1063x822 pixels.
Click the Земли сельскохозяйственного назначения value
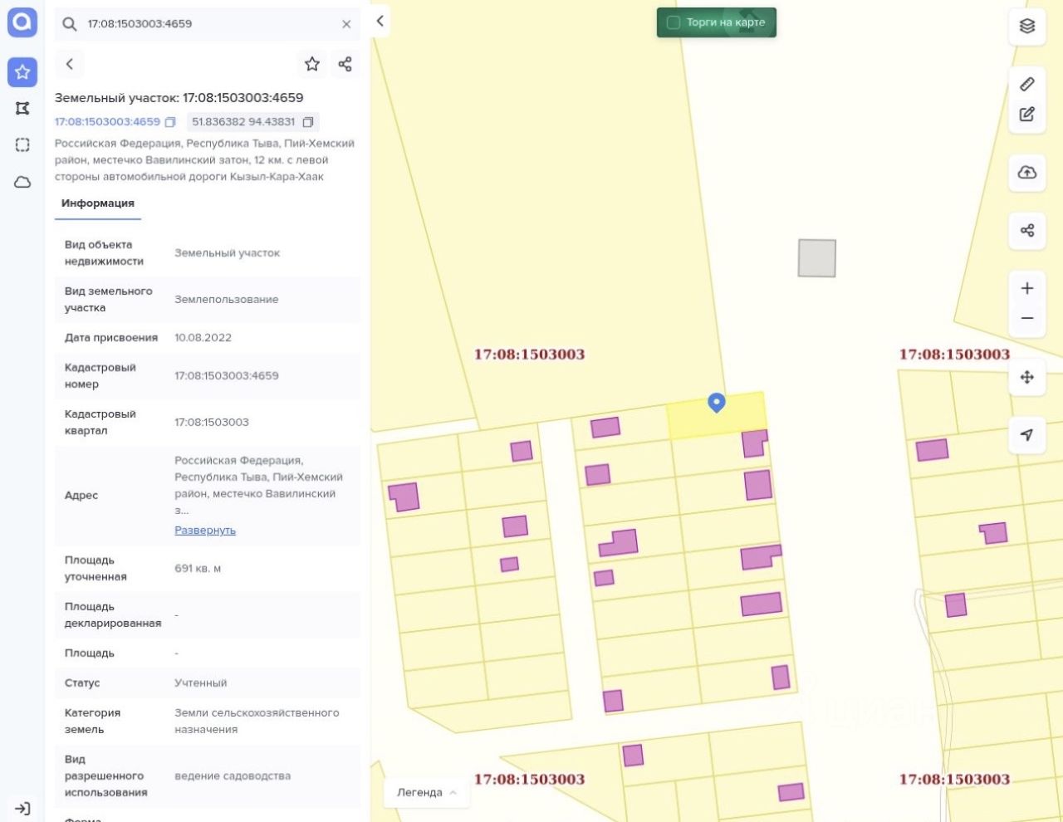coord(257,722)
